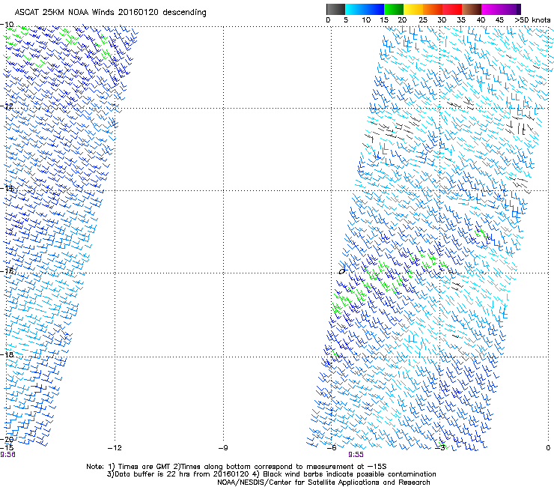Click the gray 0-5 knots legend segment

tap(335, 9)
